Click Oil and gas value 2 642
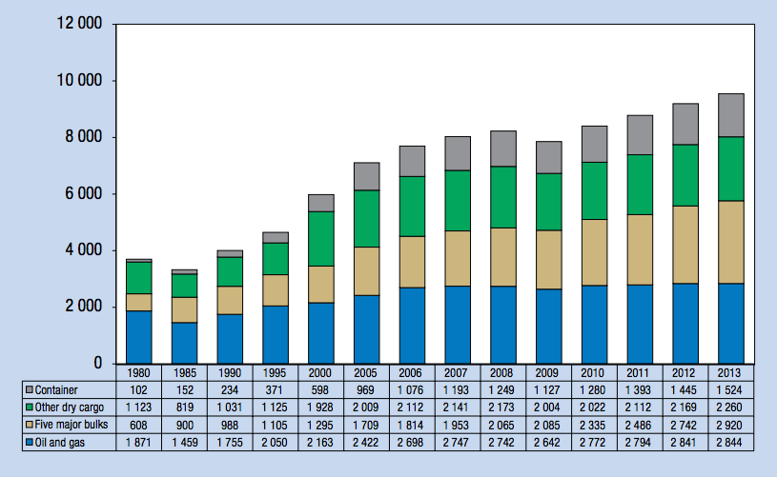 click(547, 443)
